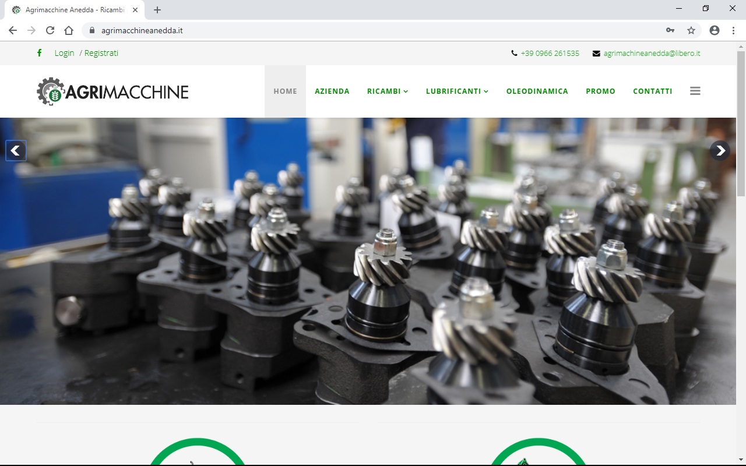
Task: Email agrimachineanedda@libero.it
Action: click(x=652, y=53)
